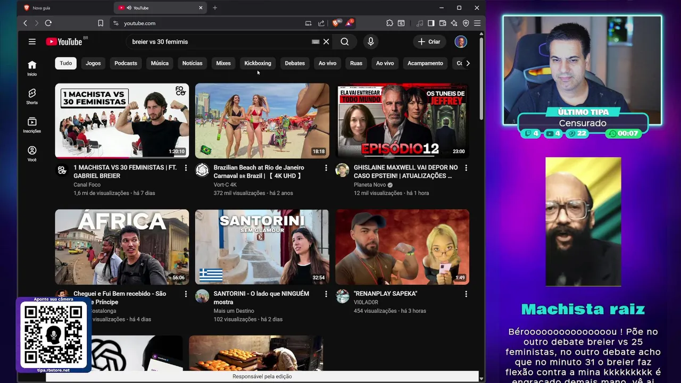
Task: Open the Vort-C 4K channel link
Action: pyautogui.click(x=225, y=185)
